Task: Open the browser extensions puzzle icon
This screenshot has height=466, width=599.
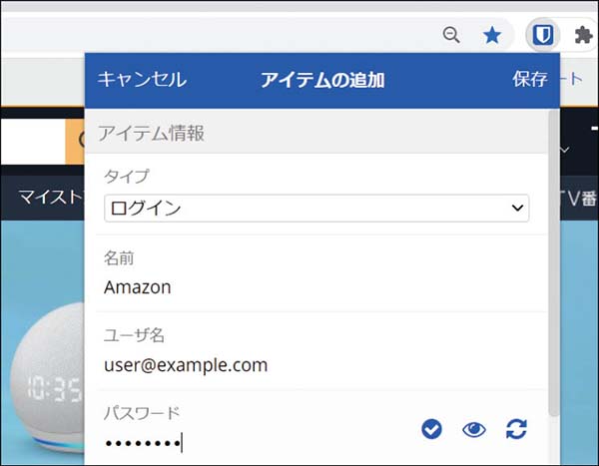Action: coord(583,36)
